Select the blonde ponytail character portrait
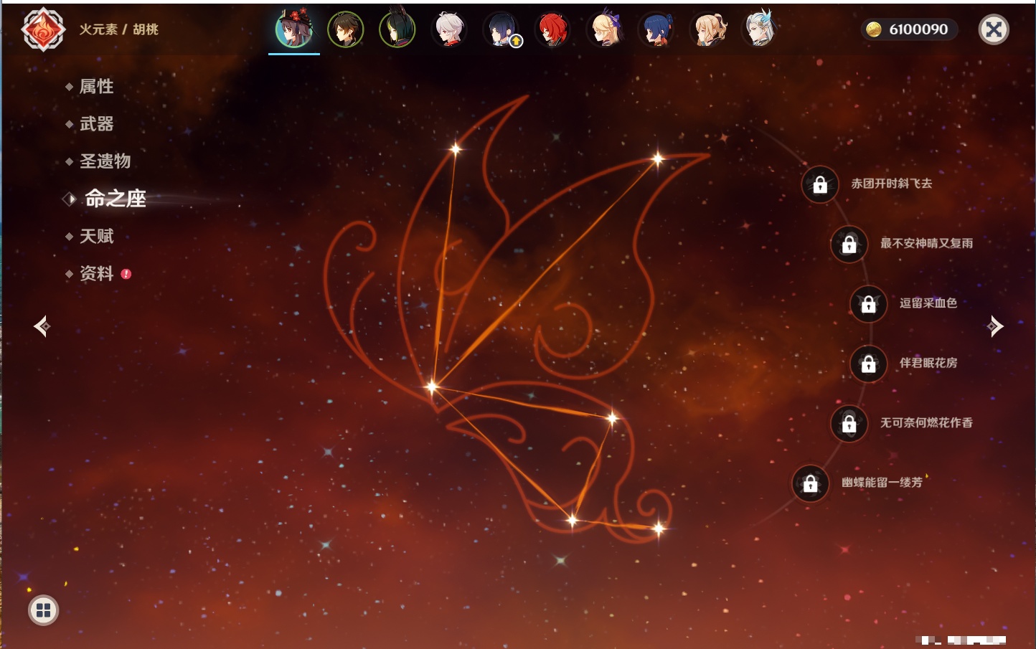Viewport: 1036px width, 649px height. (707, 29)
